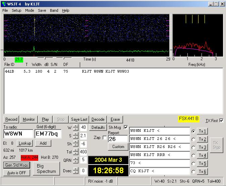The image size is (226, 186).
Task: Increase the S threshold with its up arrow
Action: click(76, 134)
